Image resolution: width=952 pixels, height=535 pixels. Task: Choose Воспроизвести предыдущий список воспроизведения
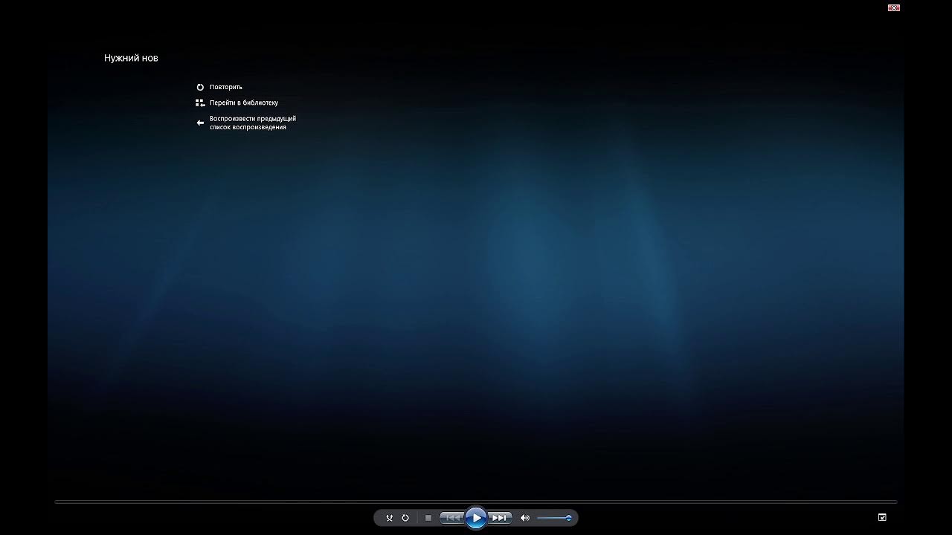click(253, 123)
